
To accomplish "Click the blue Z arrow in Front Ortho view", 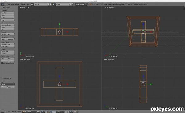I will pos(60,76).
